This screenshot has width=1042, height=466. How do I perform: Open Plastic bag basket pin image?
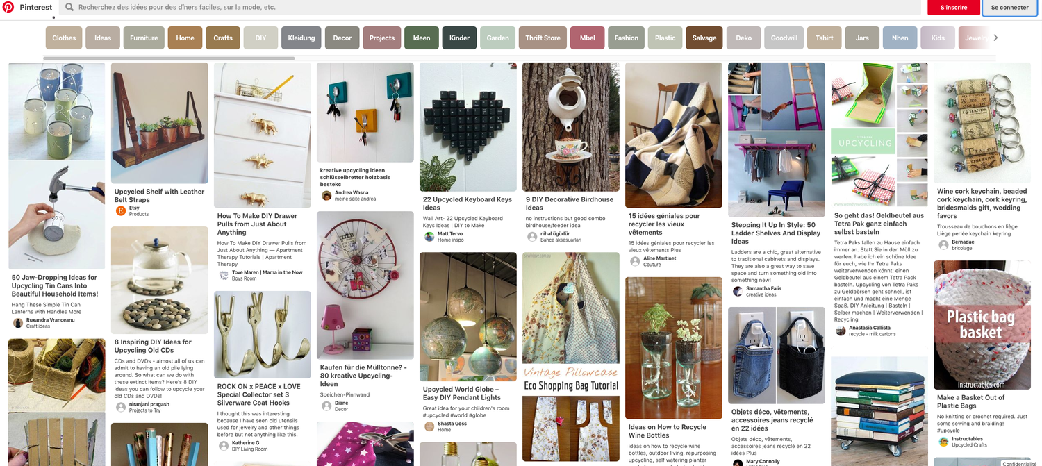click(x=982, y=326)
